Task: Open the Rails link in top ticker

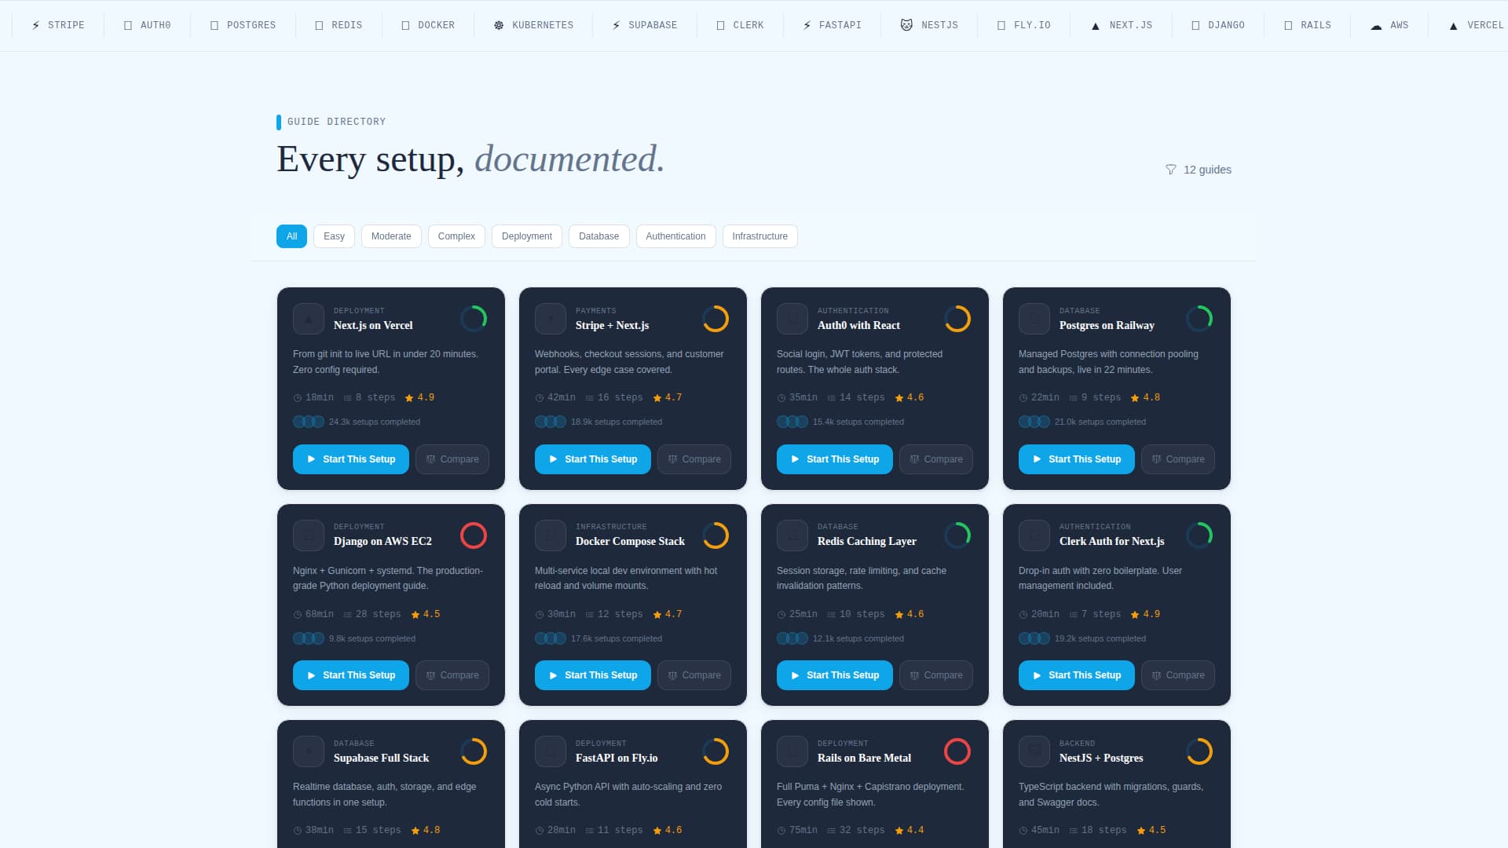Action: 1308,25
